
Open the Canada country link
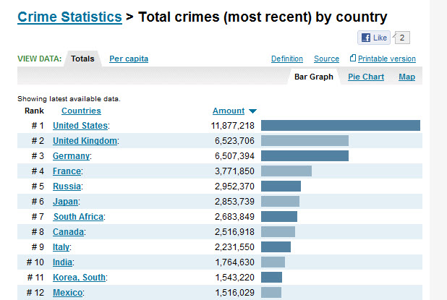click(x=68, y=232)
